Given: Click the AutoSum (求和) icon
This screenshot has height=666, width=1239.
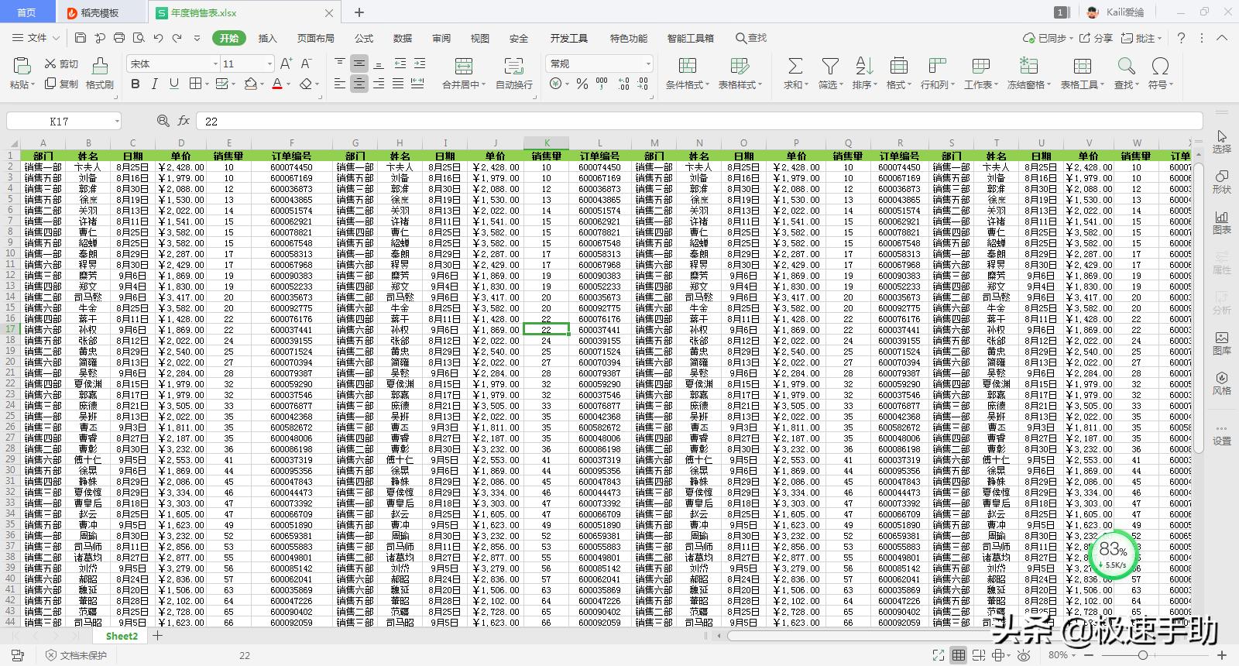Looking at the screenshot, I should (795, 67).
